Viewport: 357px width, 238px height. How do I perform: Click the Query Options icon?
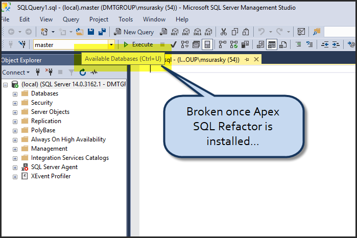click(x=196, y=44)
